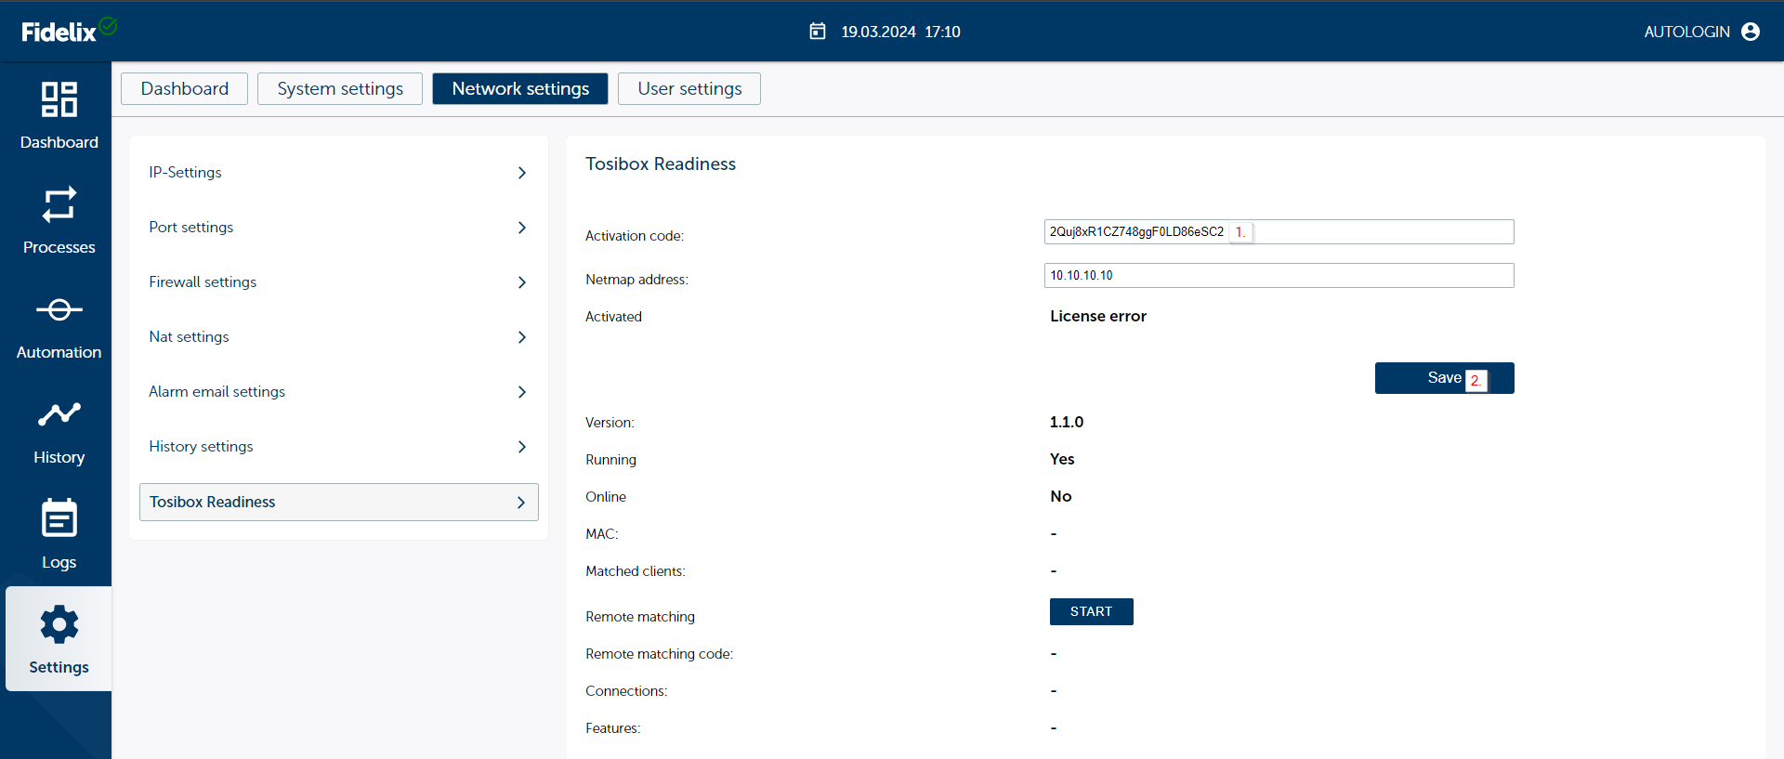Open the AUTOLOGIN user account icon

click(x=1751, y=32)
